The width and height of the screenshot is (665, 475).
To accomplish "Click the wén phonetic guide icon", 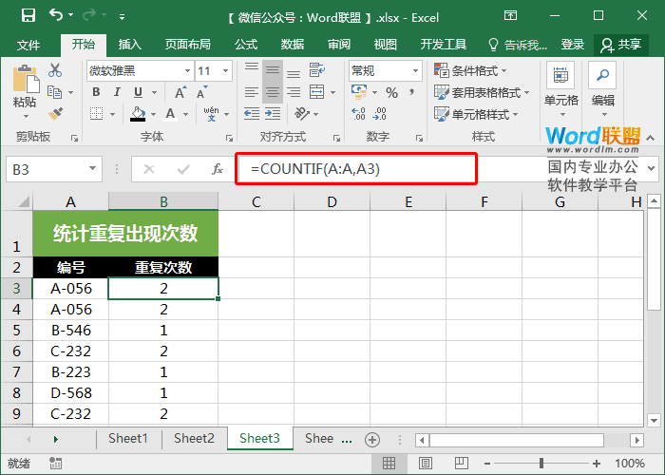I will 211,114.
